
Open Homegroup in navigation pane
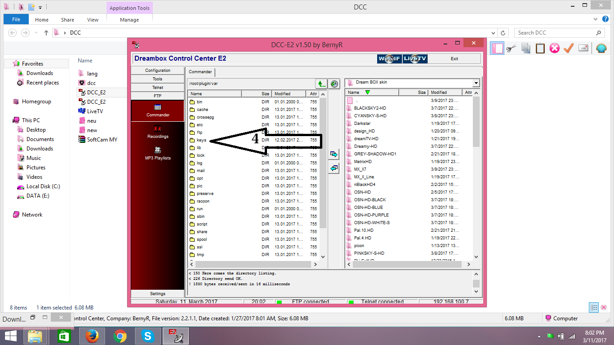(31, 102)
